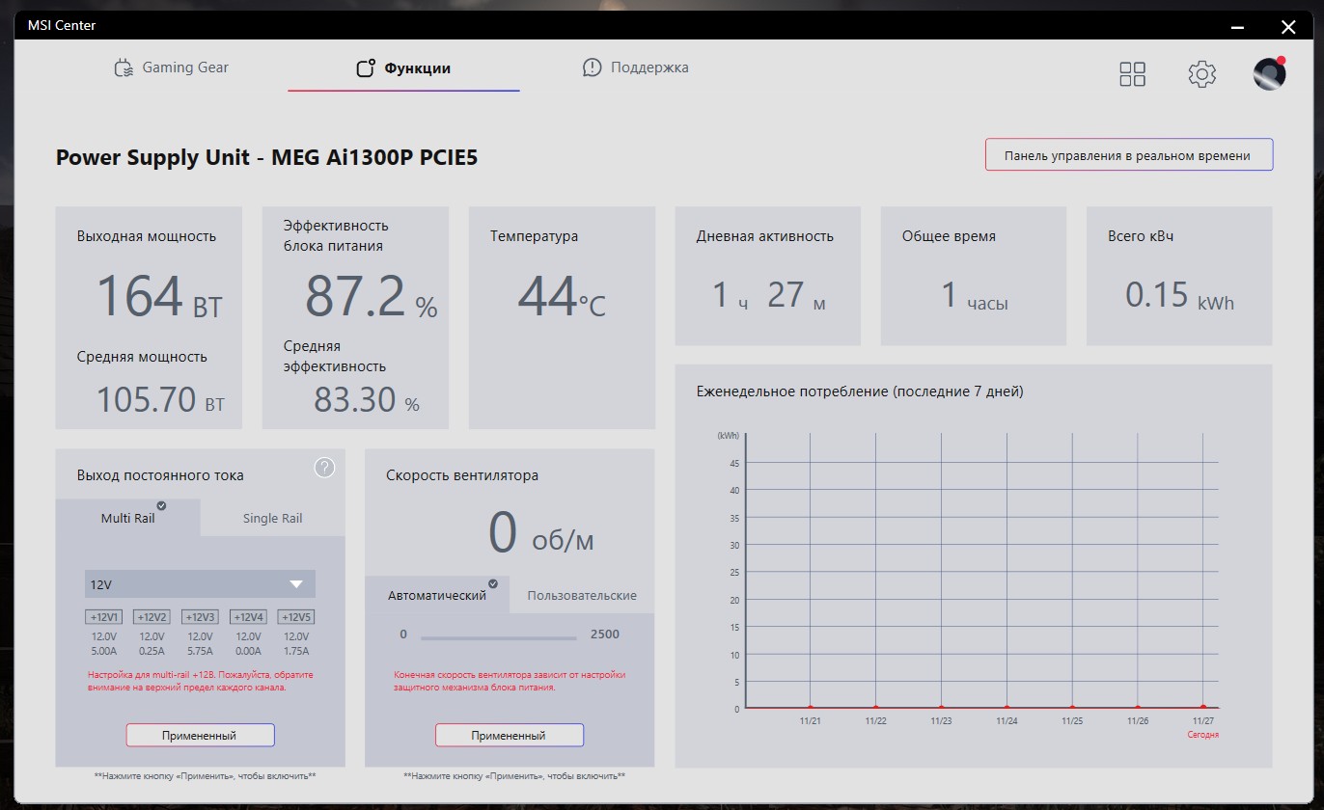
Task: Choose Пользовательские fan mode
Action: coord(582,595)
